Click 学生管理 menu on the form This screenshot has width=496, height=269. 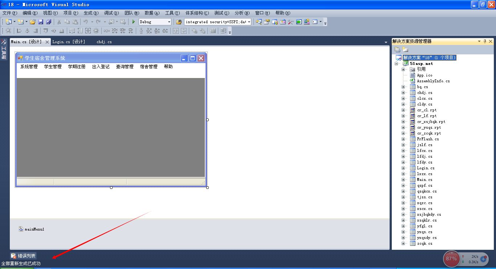pos(53,67)
